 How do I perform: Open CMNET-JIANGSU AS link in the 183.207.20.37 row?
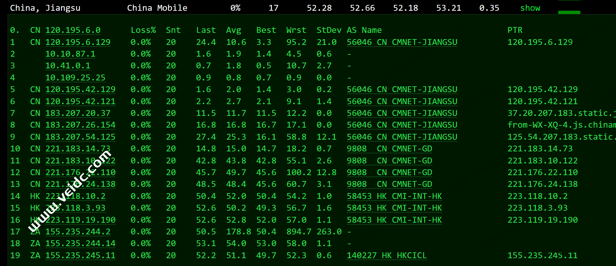pyautogui.click(x=402, y=113)
